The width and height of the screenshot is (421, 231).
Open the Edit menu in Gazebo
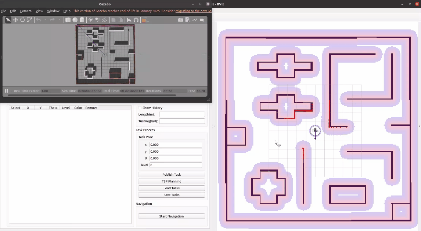pyautogui.click(x=13, y=11)
